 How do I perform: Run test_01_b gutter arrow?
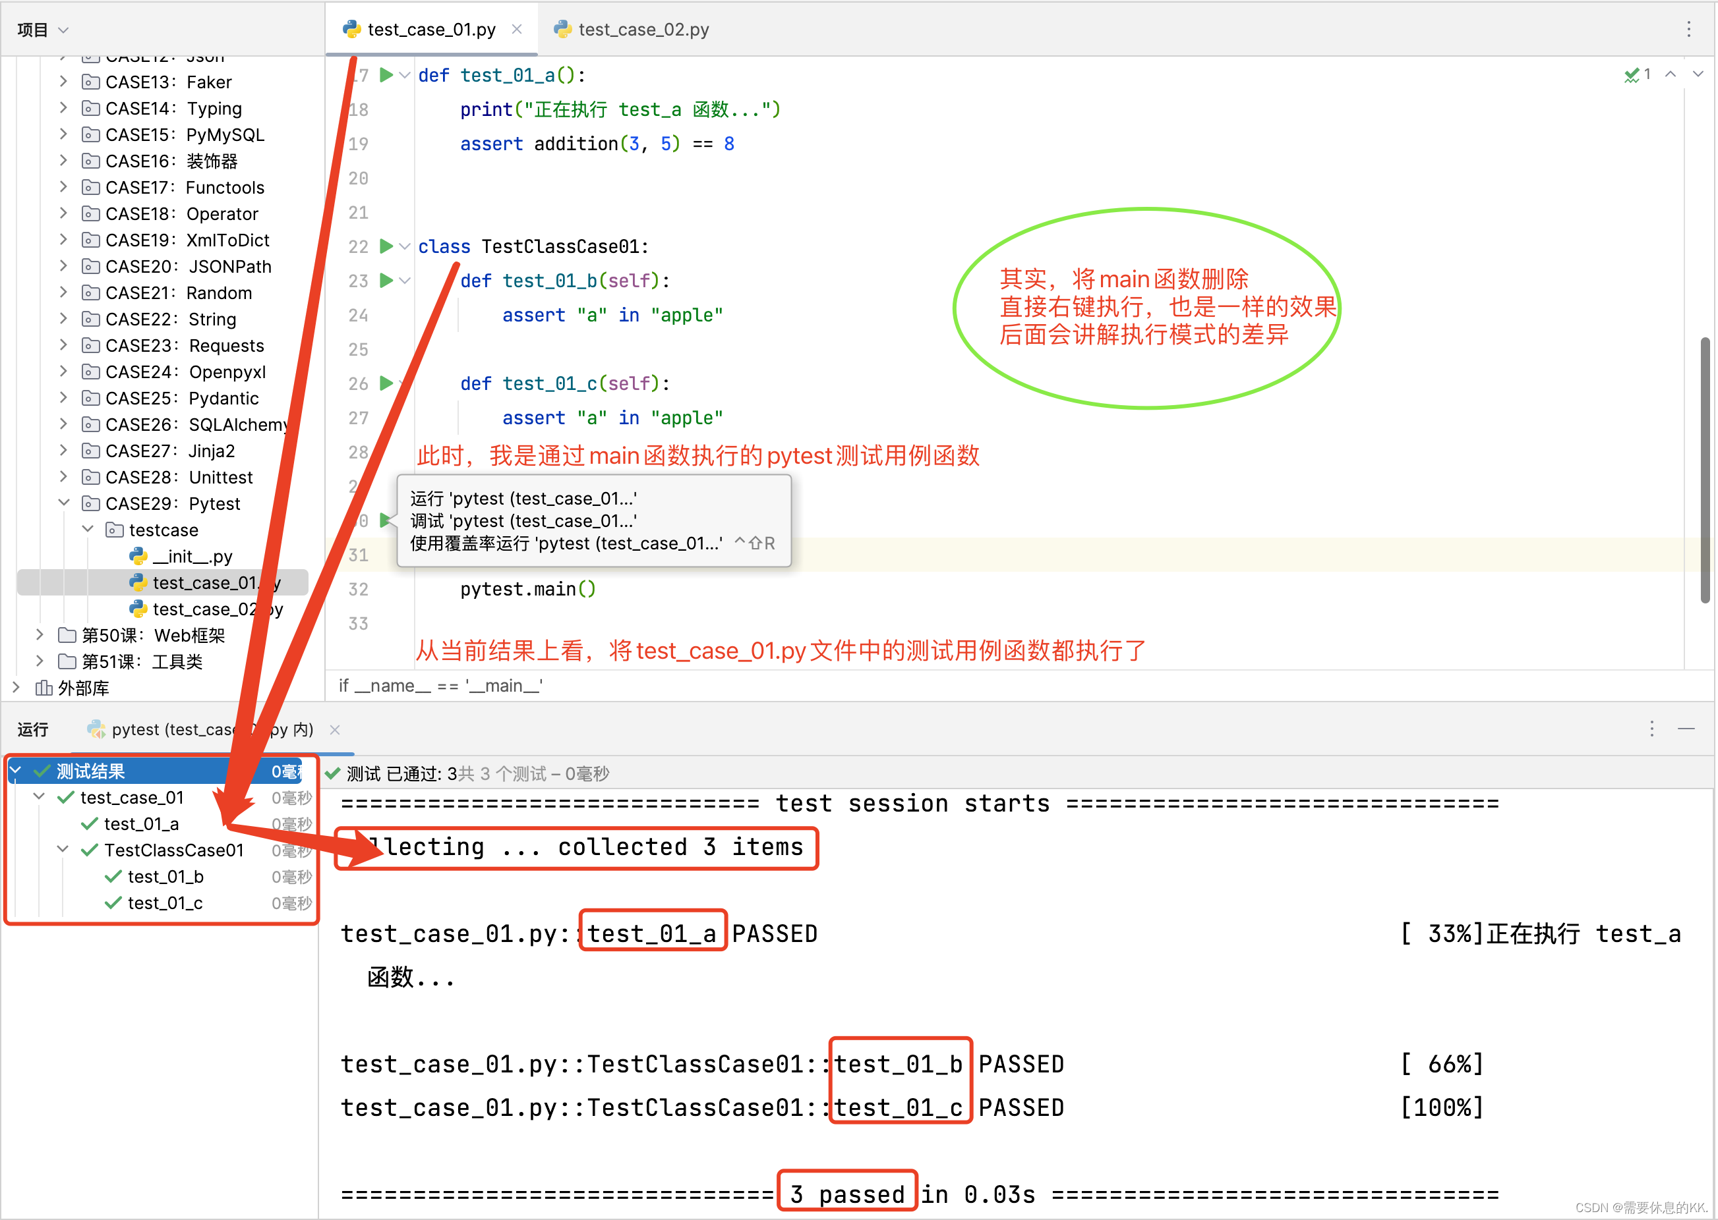[x=386, y=280]
